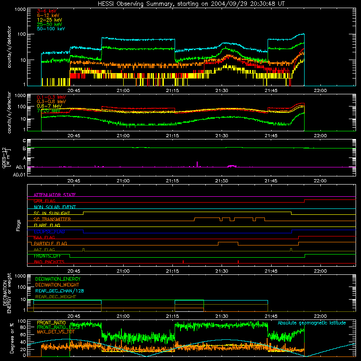Click the 21:45 tick under the top plot
This screenshot has height=361, width=361.
(x=271, y=91)
